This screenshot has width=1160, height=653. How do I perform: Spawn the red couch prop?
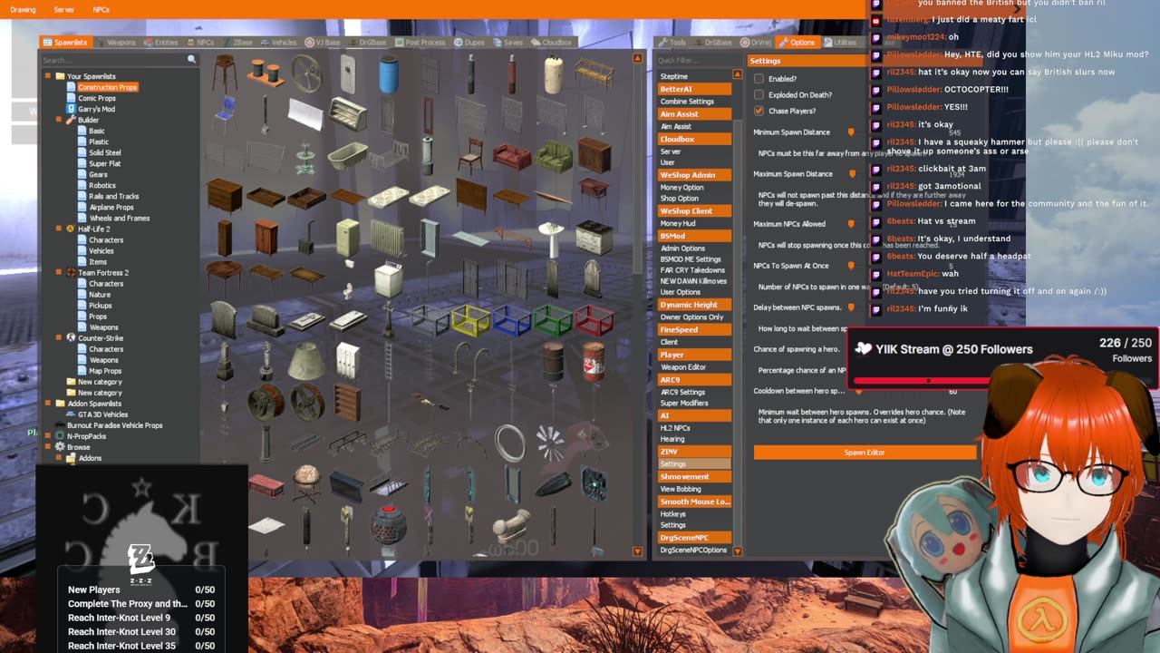[512, 156]
